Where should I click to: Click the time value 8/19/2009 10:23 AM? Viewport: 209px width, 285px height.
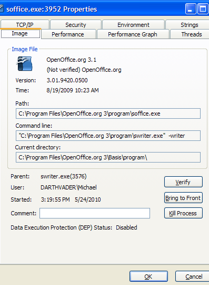(73, 90)
